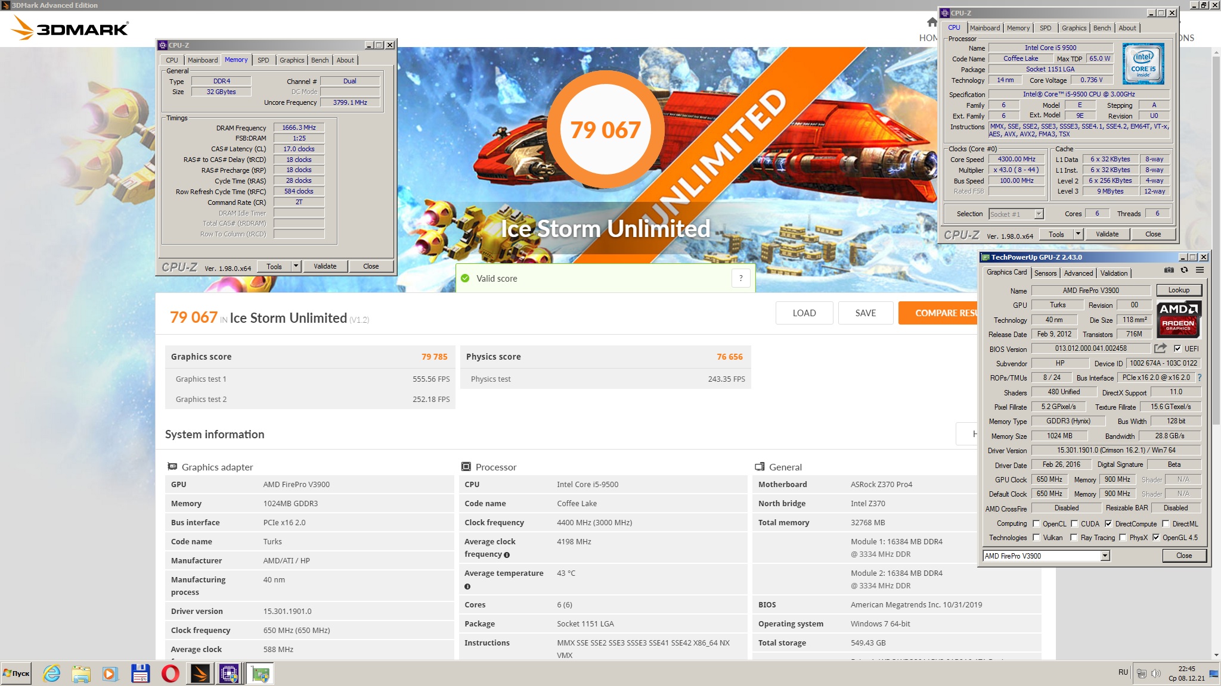Viewport: 1221px width, 686px height.
Task: Toggle the OpenGL 4.5 checkbox
Action: pos(1156,537)
